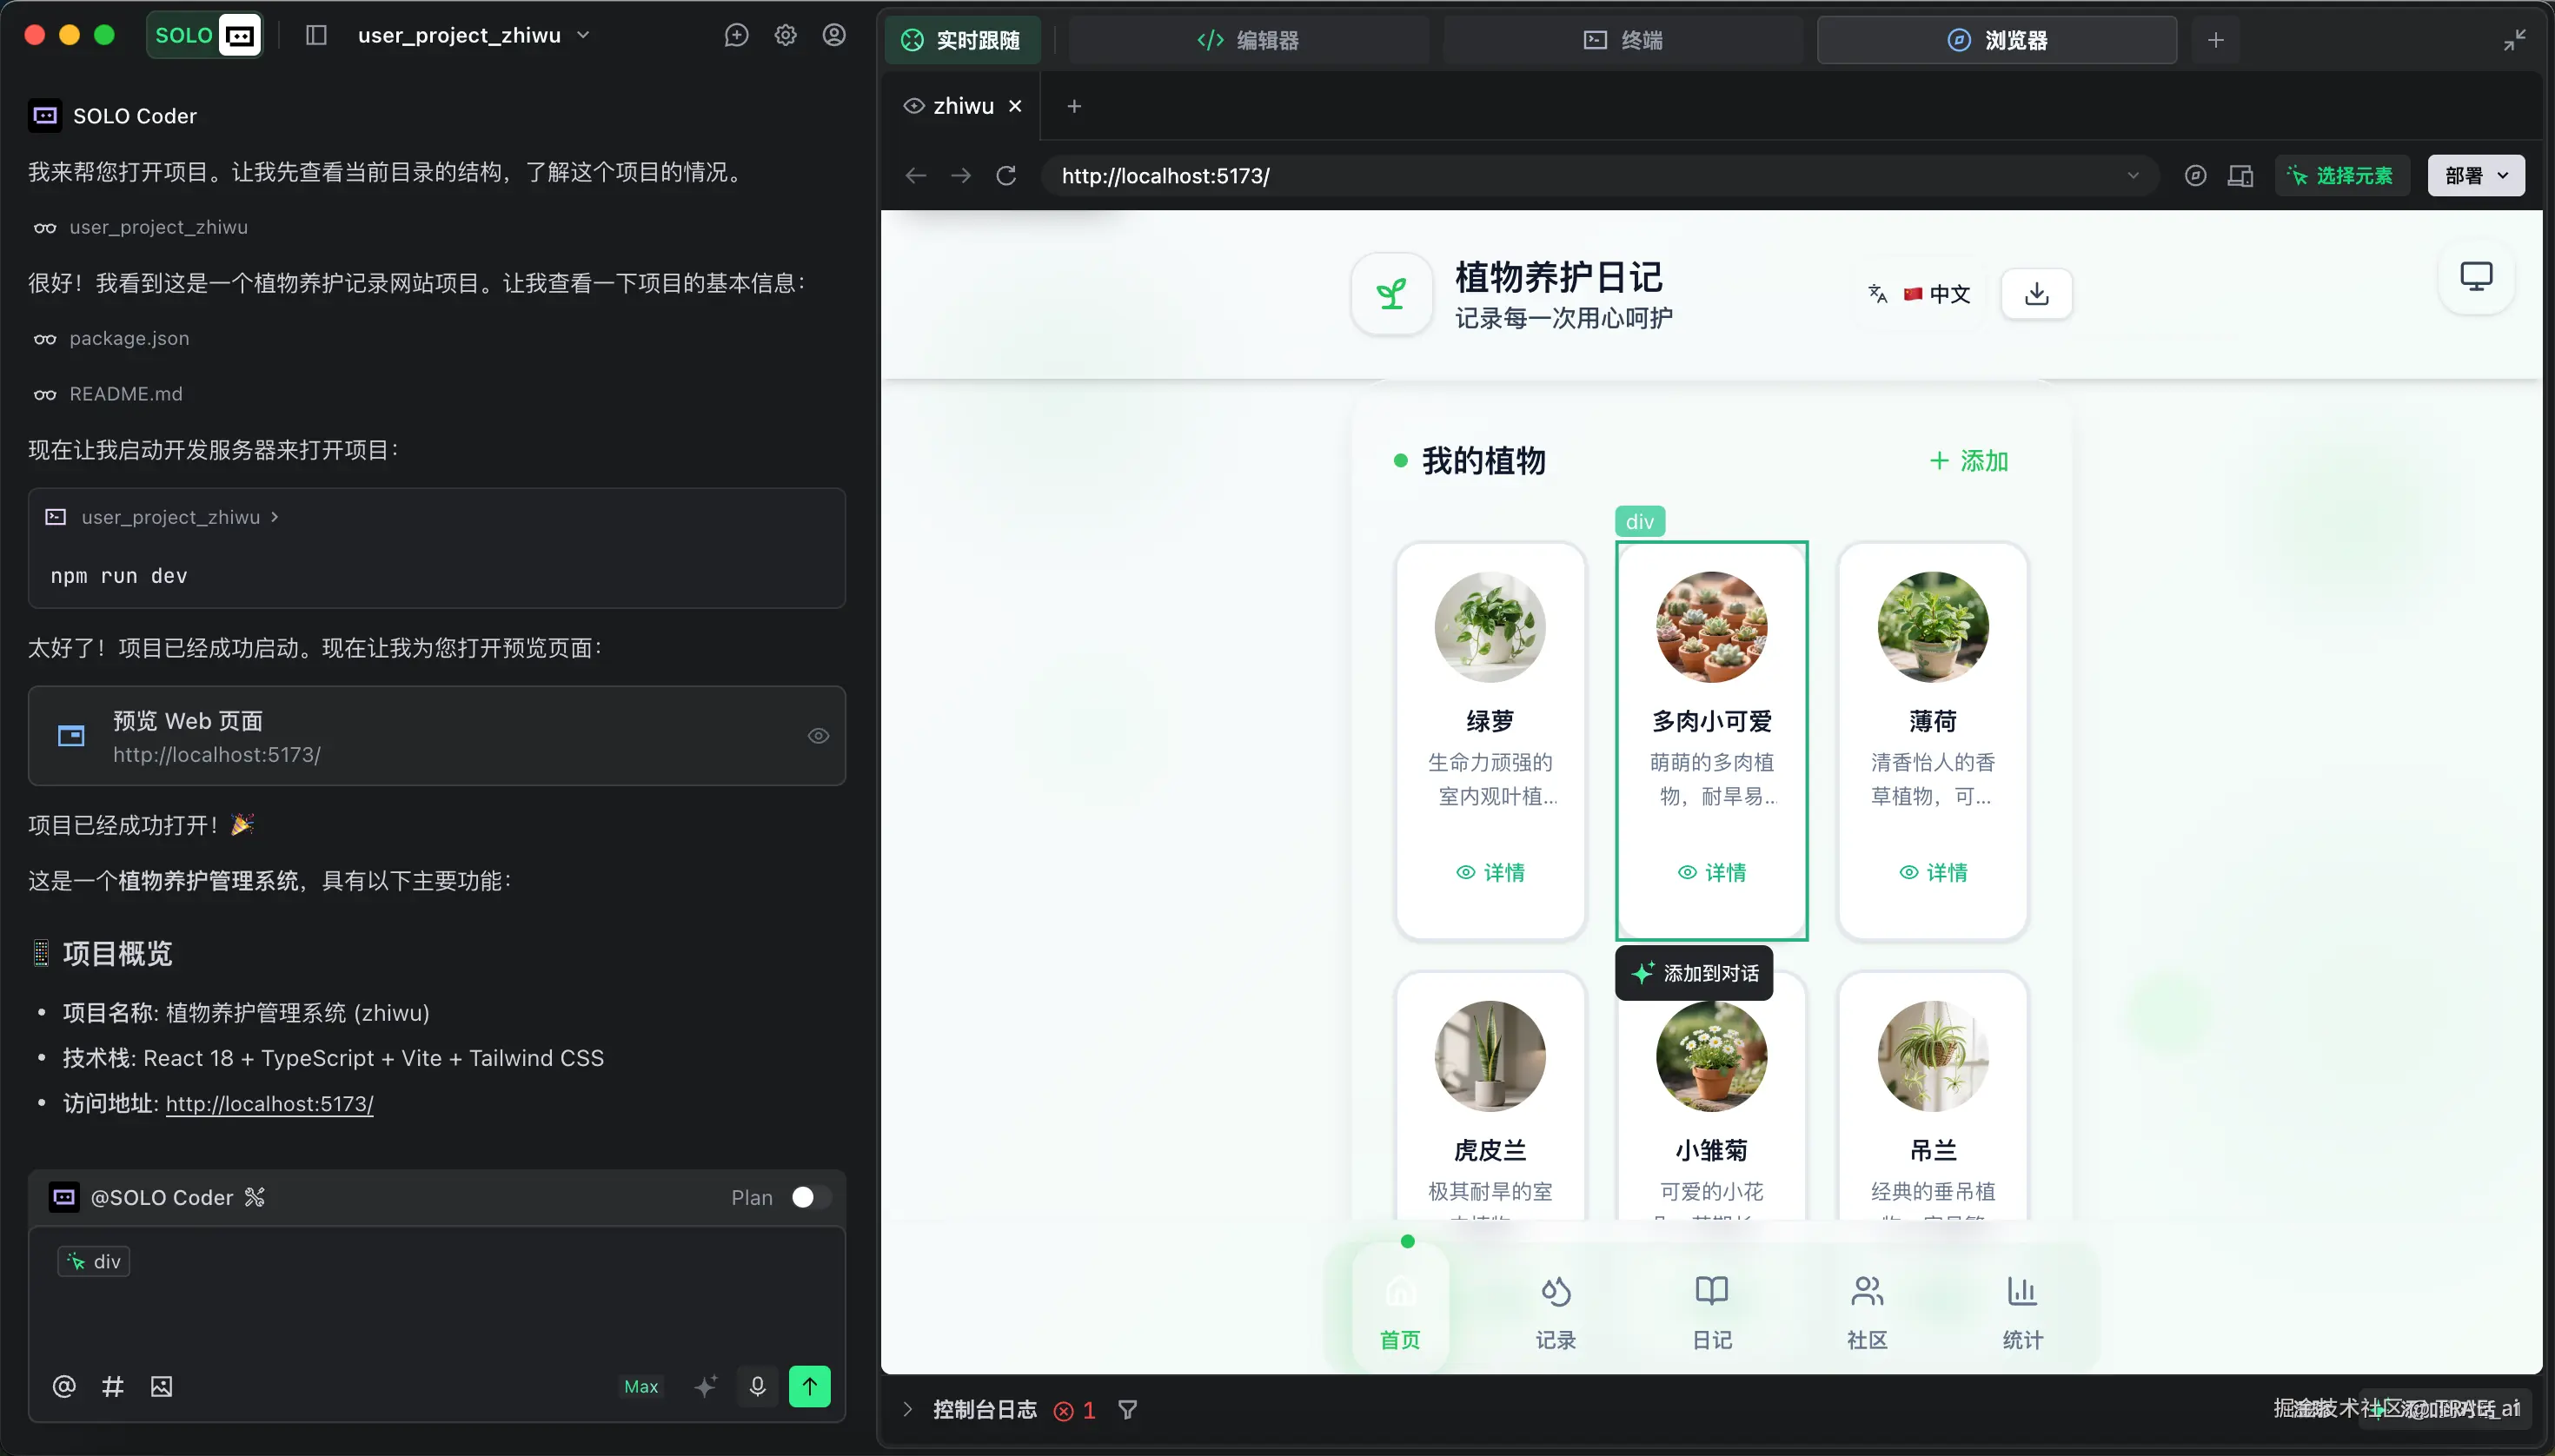Reload the browser page
Screen dimensions: 2555x1456
1006,176
